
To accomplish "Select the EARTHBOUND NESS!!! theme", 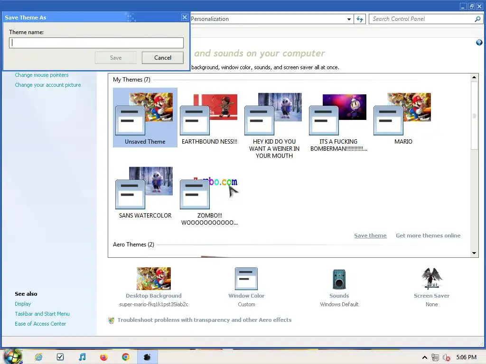I will tap(209, 118).
